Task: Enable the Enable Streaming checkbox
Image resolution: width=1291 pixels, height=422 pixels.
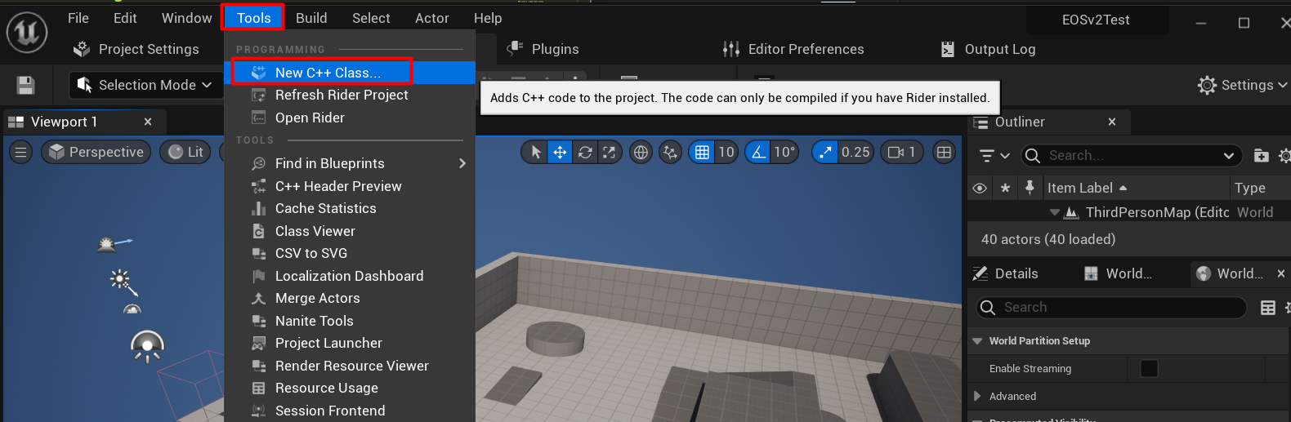Action: coord(1148,369)
